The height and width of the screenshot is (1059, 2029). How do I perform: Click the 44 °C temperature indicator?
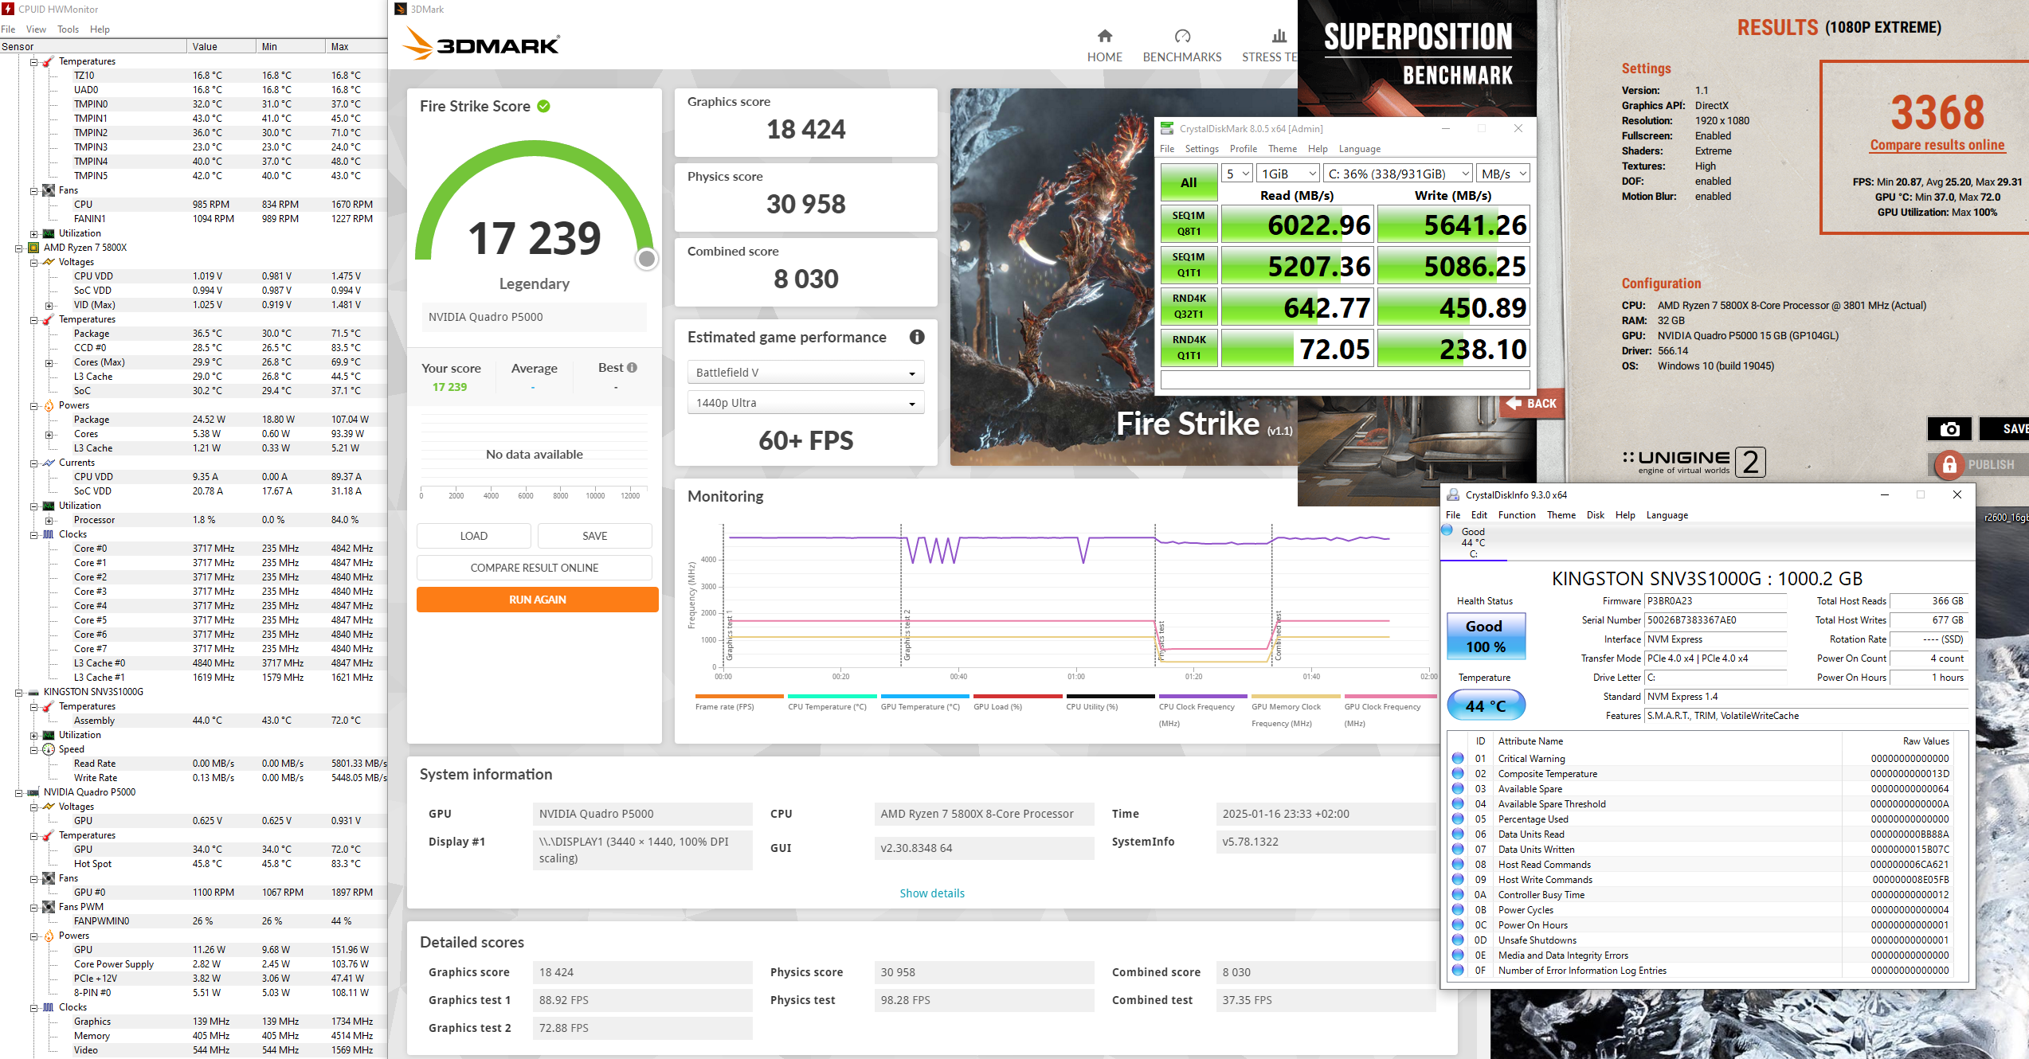tap(1486, 705)
